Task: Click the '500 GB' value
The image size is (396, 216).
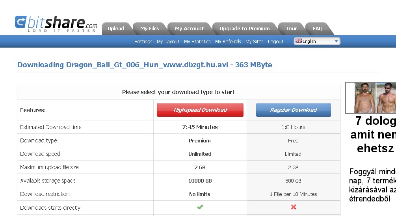Action: point(293,181)
